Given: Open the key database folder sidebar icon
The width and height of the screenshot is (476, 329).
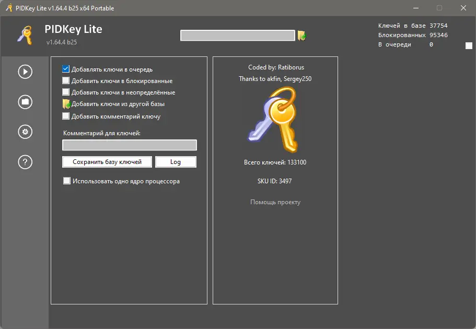Looking at the screenshot, I should 25,102.
